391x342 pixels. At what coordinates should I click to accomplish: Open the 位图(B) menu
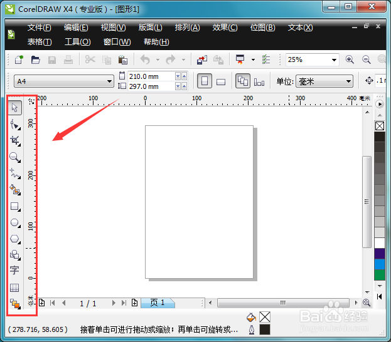click(262, 28)
